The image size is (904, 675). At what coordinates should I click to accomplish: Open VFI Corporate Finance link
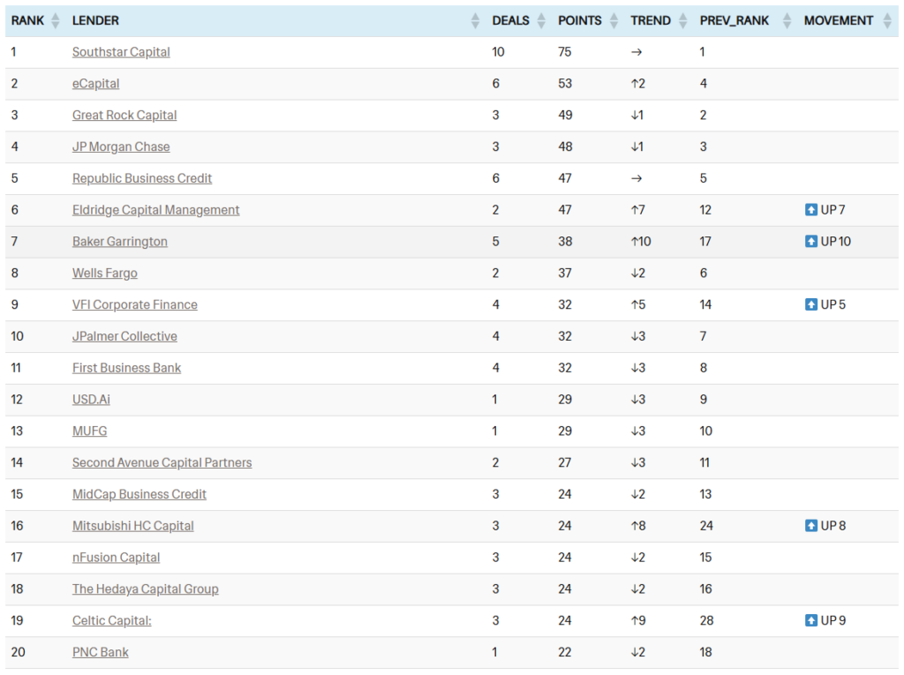click(x=135, y=305)
